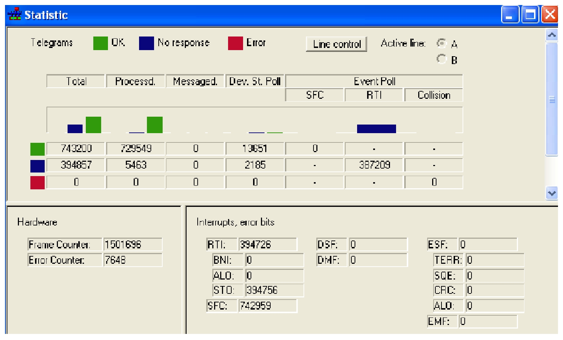The width and height of the screenshot is (563, 340).
Task: Click the Dev. St. Poll column header
Action: (x=255, y=81)
